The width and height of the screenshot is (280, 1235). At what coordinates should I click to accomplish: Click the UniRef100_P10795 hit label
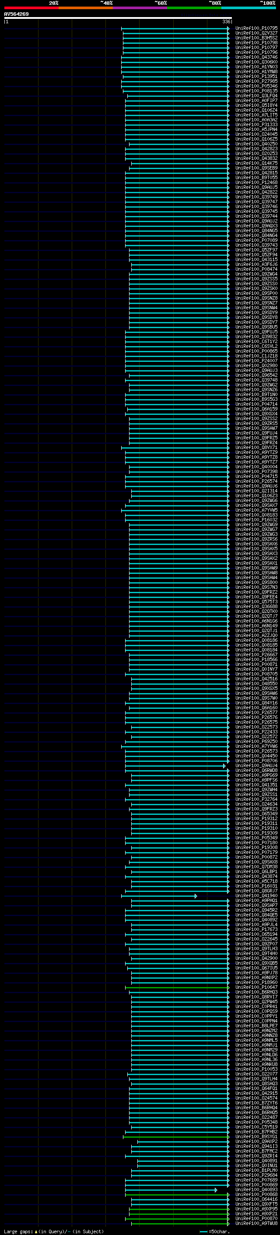(x=256, y=28)
